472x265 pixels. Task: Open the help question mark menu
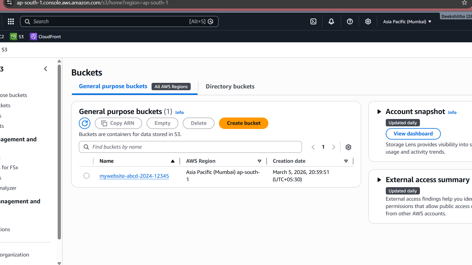(350, 21)
